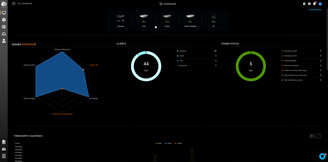Toggle dark/light theme contrast icon
Screen dimensions: 328x162
304,4
